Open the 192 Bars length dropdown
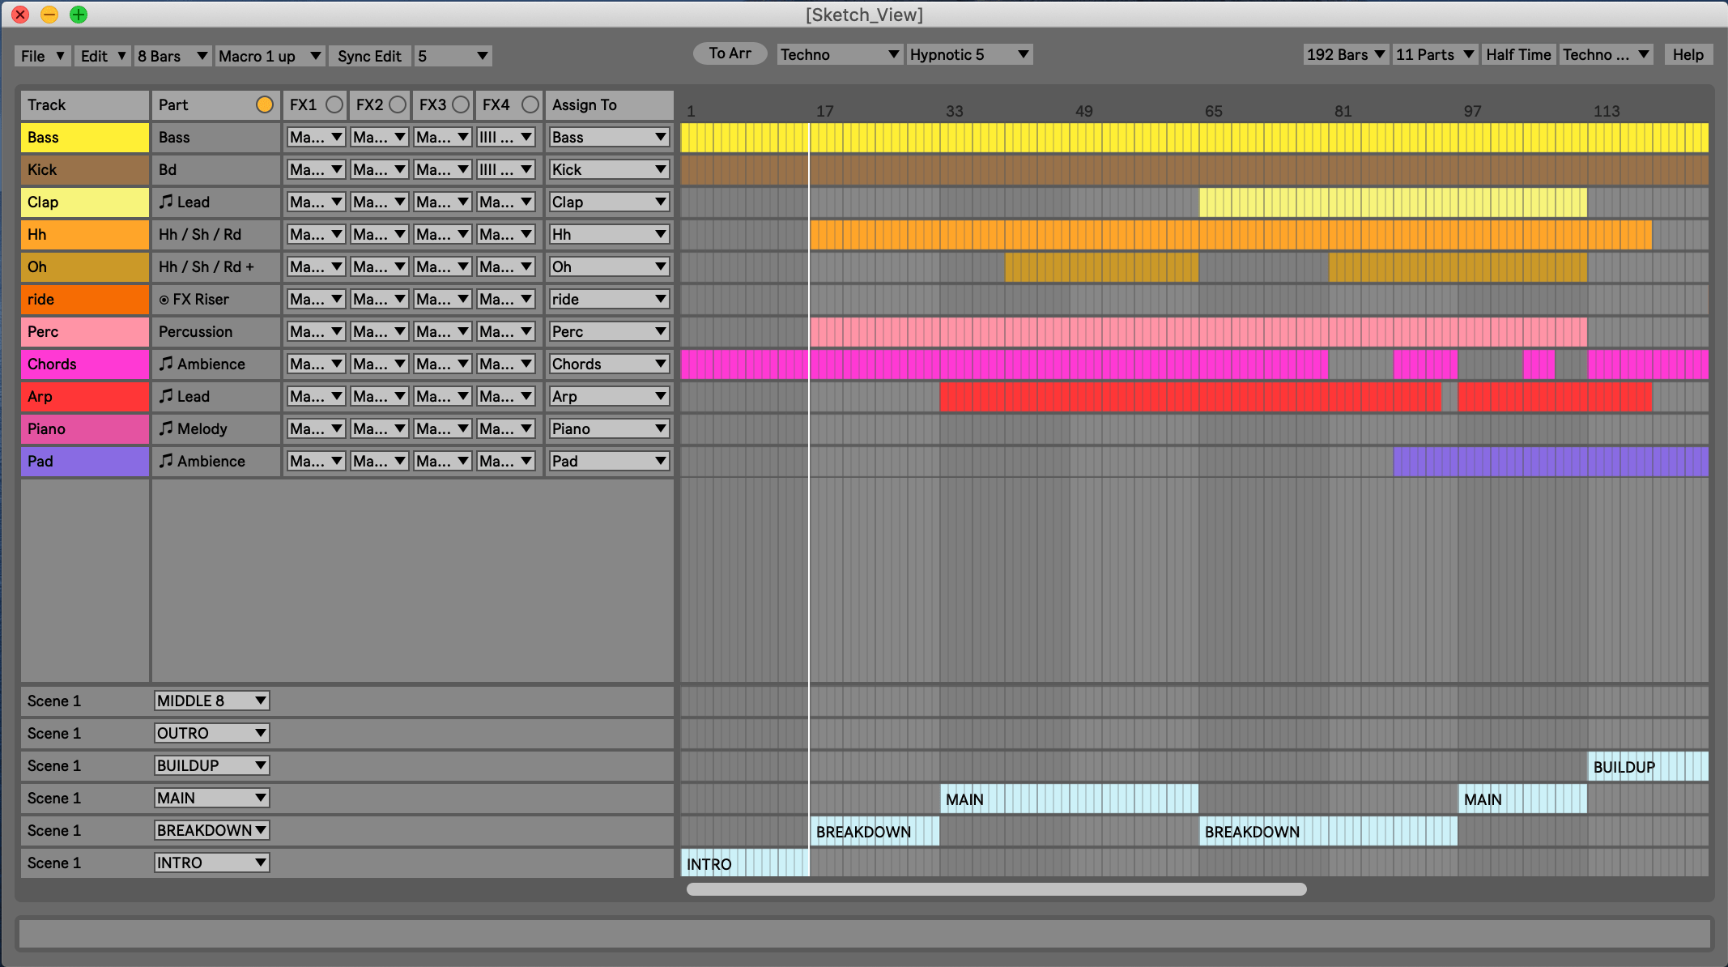1728x967 pixels. pos(1346,54)
